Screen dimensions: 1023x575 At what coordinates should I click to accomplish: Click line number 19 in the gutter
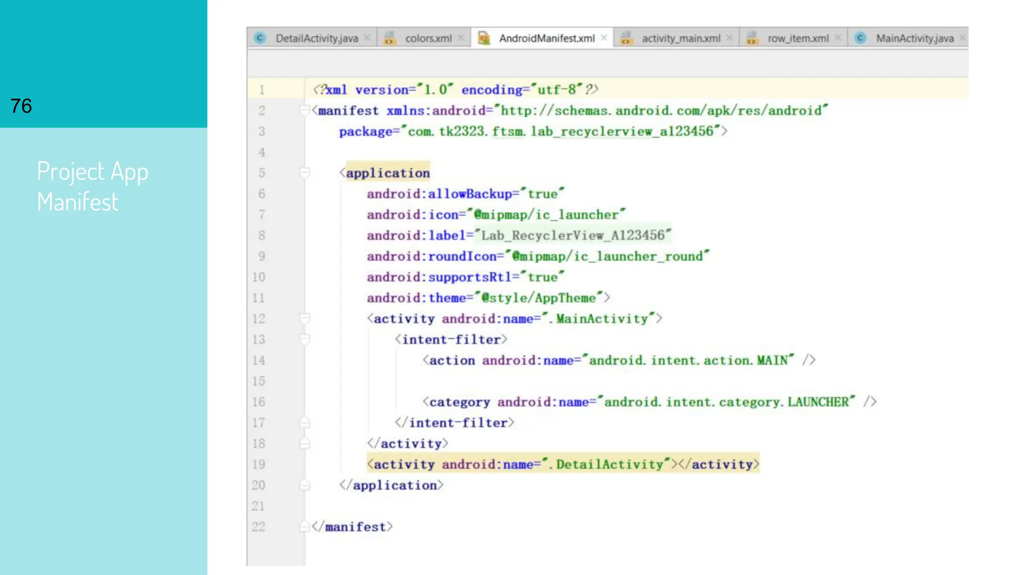click(x=259, y=464)
